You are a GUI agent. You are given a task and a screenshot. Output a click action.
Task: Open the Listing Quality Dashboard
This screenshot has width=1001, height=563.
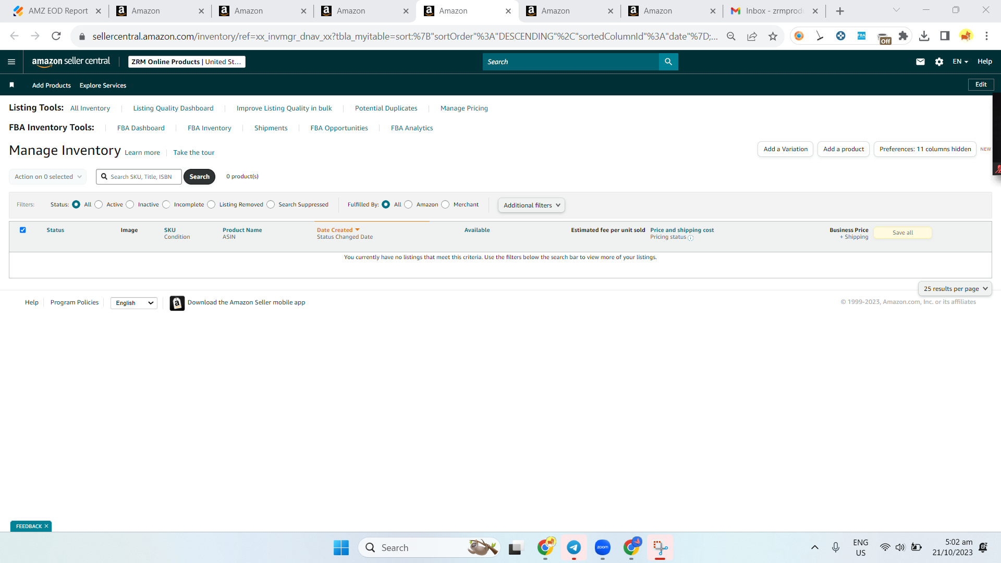click(x=173, y=108)
